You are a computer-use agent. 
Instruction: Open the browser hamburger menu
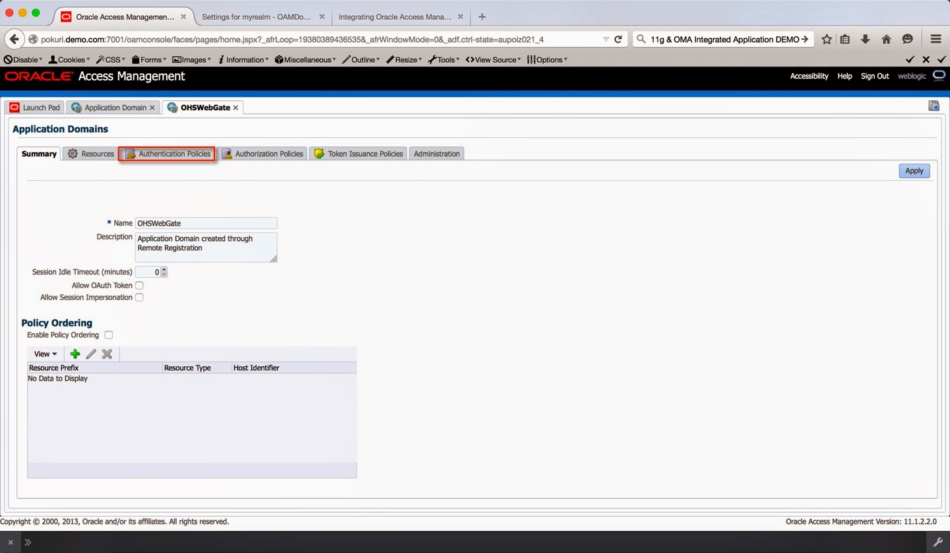tap(935, 39)
